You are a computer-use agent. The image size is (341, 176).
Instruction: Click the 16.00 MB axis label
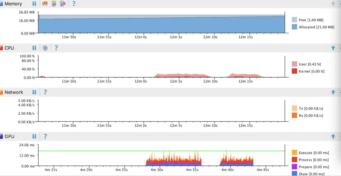tap(27, 21)
